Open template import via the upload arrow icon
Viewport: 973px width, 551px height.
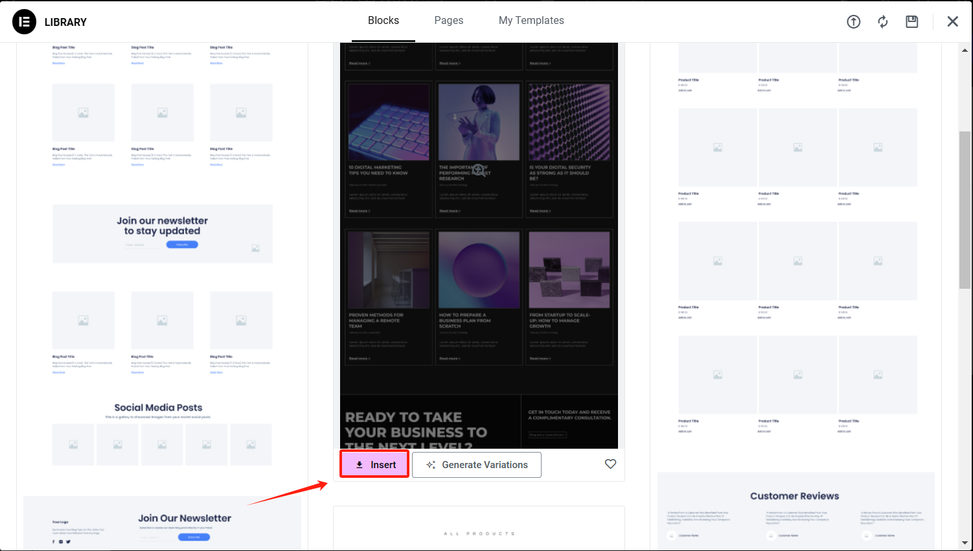coord(853,21)
